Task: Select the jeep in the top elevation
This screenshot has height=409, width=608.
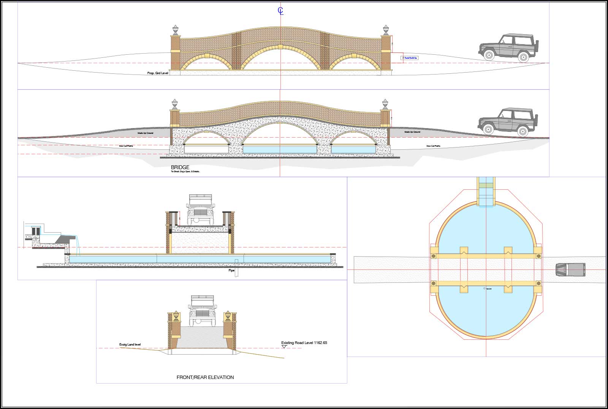Action: pos(508,48)
